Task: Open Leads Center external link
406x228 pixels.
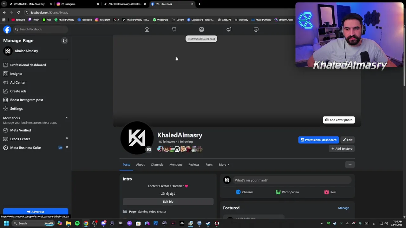Action: coord(67,139)
